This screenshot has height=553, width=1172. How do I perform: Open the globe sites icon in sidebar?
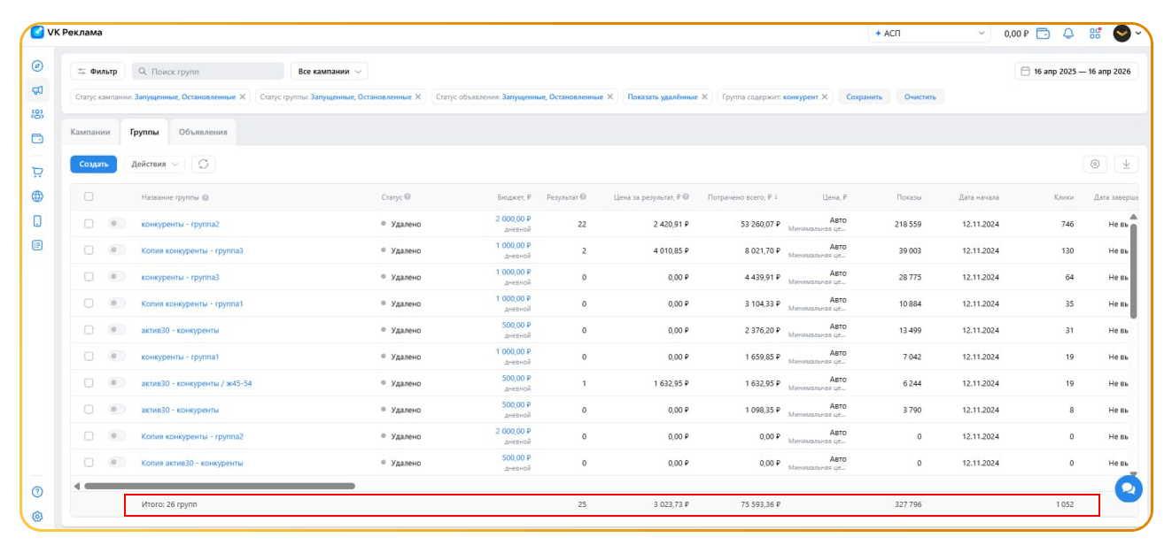(x=37, y=196)
